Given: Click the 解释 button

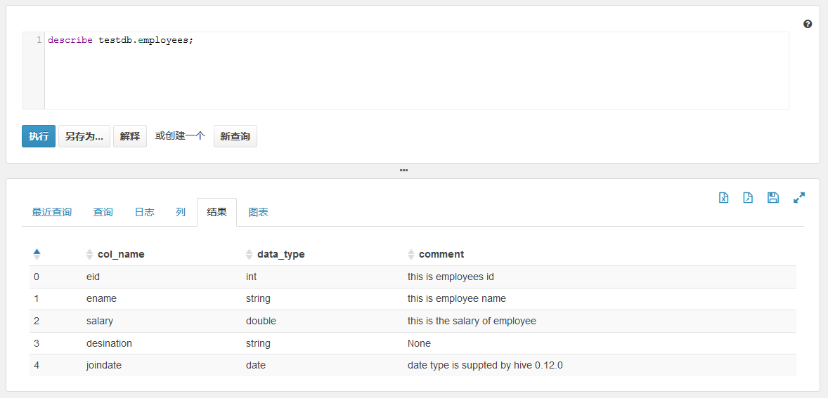Looking at the screenshot, I should pos(130,136).
